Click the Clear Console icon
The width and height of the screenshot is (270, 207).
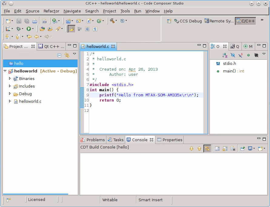click(233, 149)
